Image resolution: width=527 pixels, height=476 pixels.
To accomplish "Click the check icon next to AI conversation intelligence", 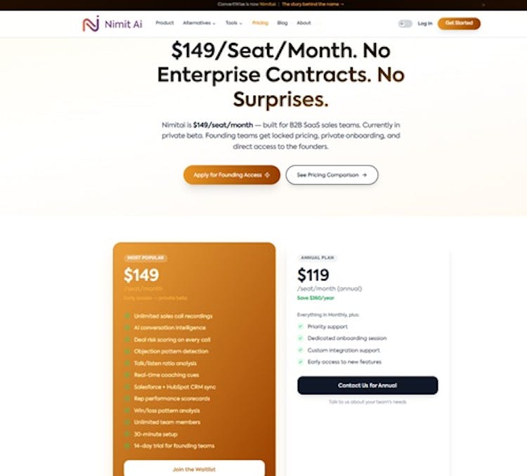I will (x=128, y=328).
